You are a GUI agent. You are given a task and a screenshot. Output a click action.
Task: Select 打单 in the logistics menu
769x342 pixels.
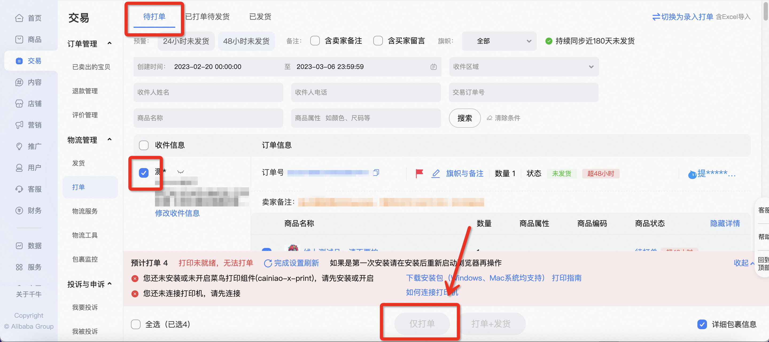coord(90,187)
